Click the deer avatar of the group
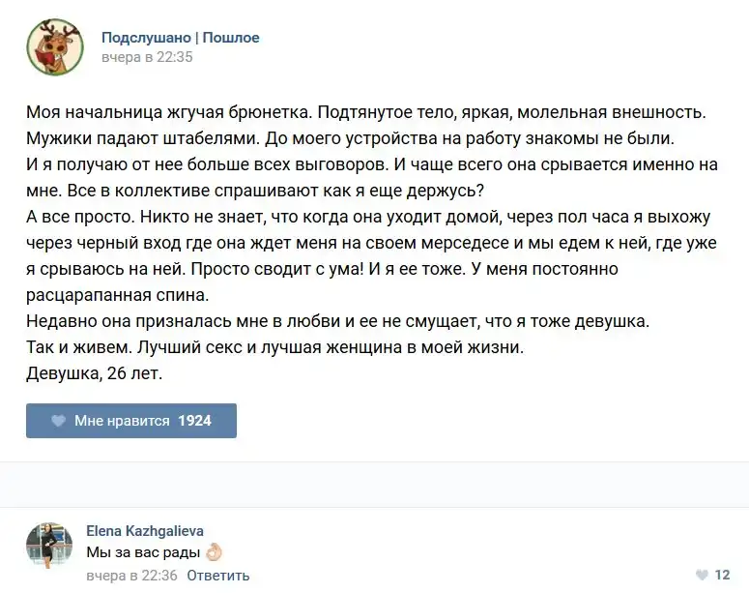 coord(54,46)
